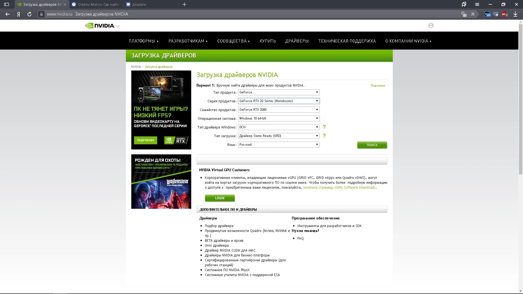Click ПОДРОБНЕЕ in the GeForce ad

[145, 140]
